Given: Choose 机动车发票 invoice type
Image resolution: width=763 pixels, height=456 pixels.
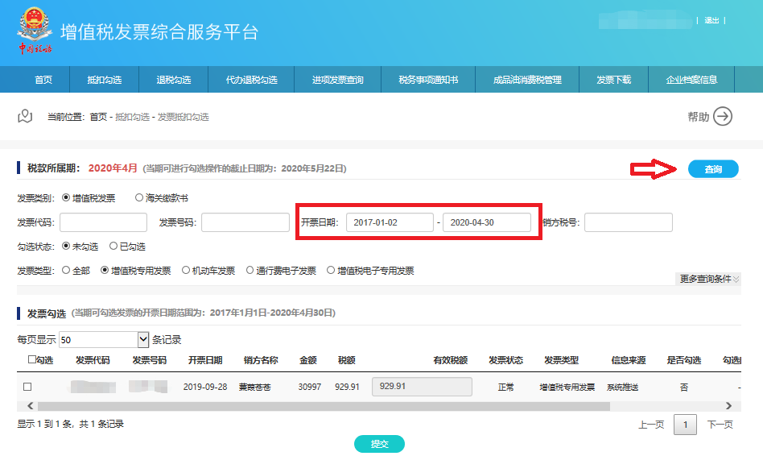Looking at the screenshot, I should (187, 271).
